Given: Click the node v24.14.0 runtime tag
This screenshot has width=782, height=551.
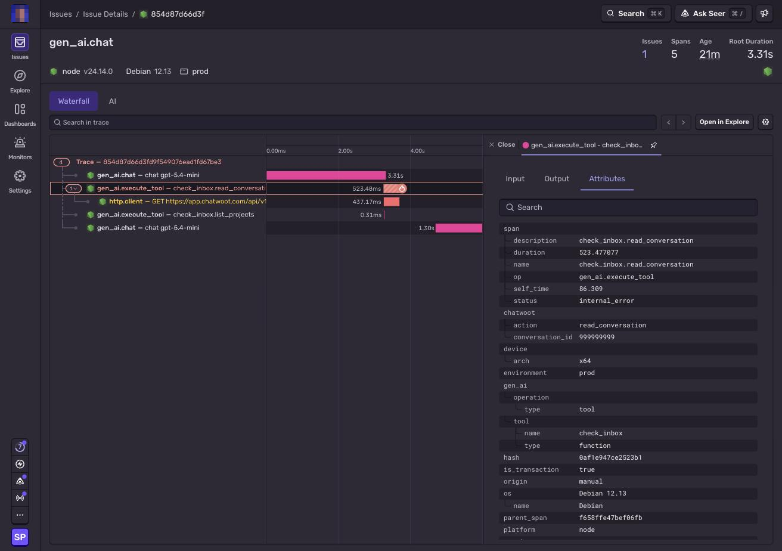Looking at the screenshot, I should [x=81, y=72].
